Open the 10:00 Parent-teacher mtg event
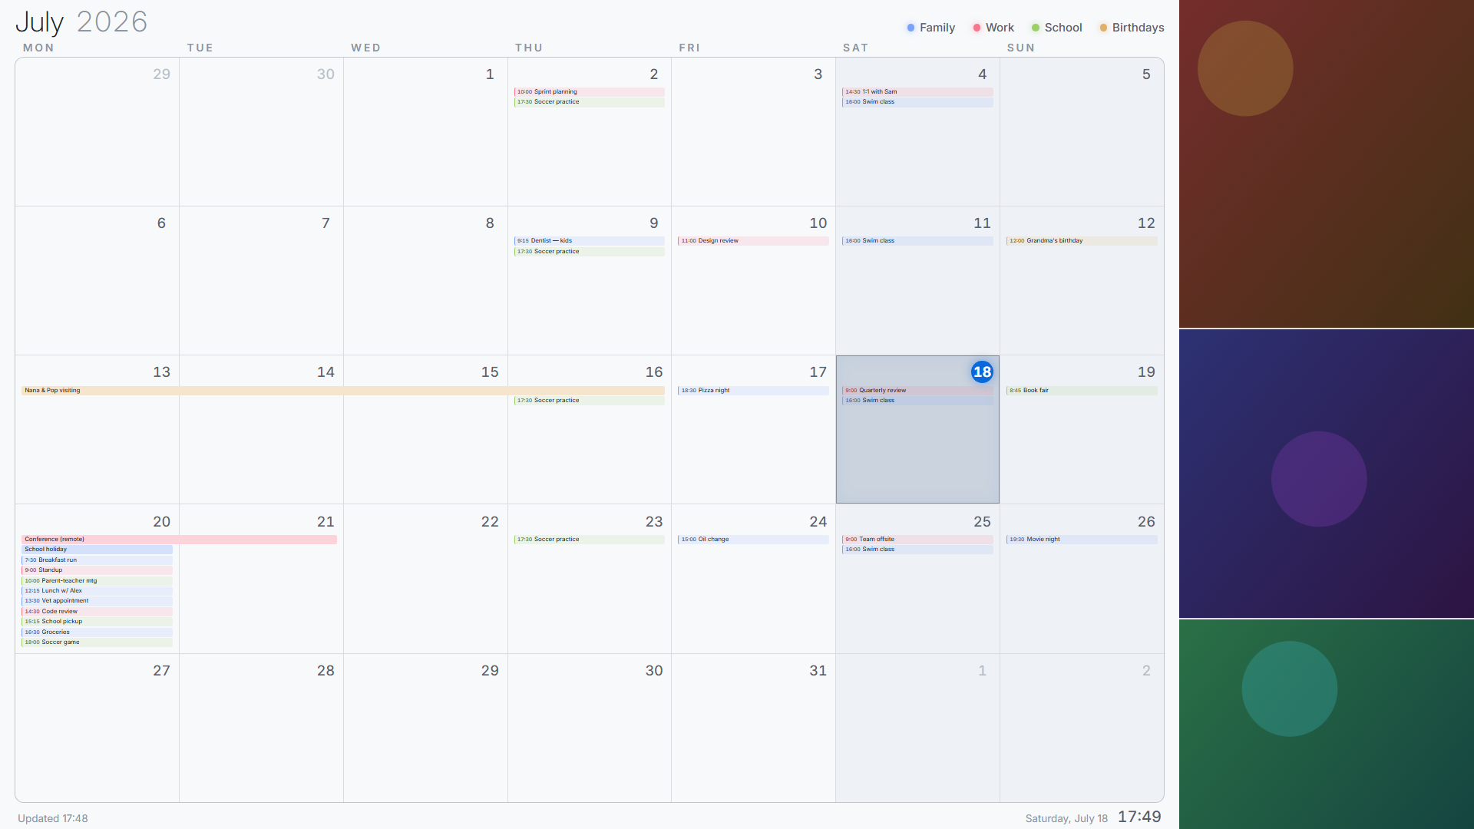 point(97,581)
